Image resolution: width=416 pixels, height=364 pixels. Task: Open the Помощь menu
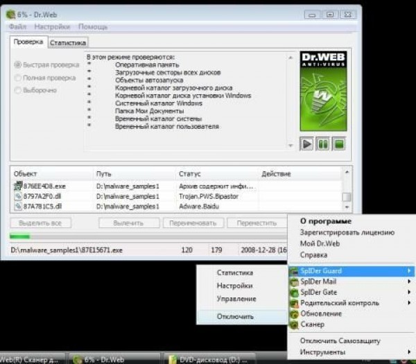[93, 27]
